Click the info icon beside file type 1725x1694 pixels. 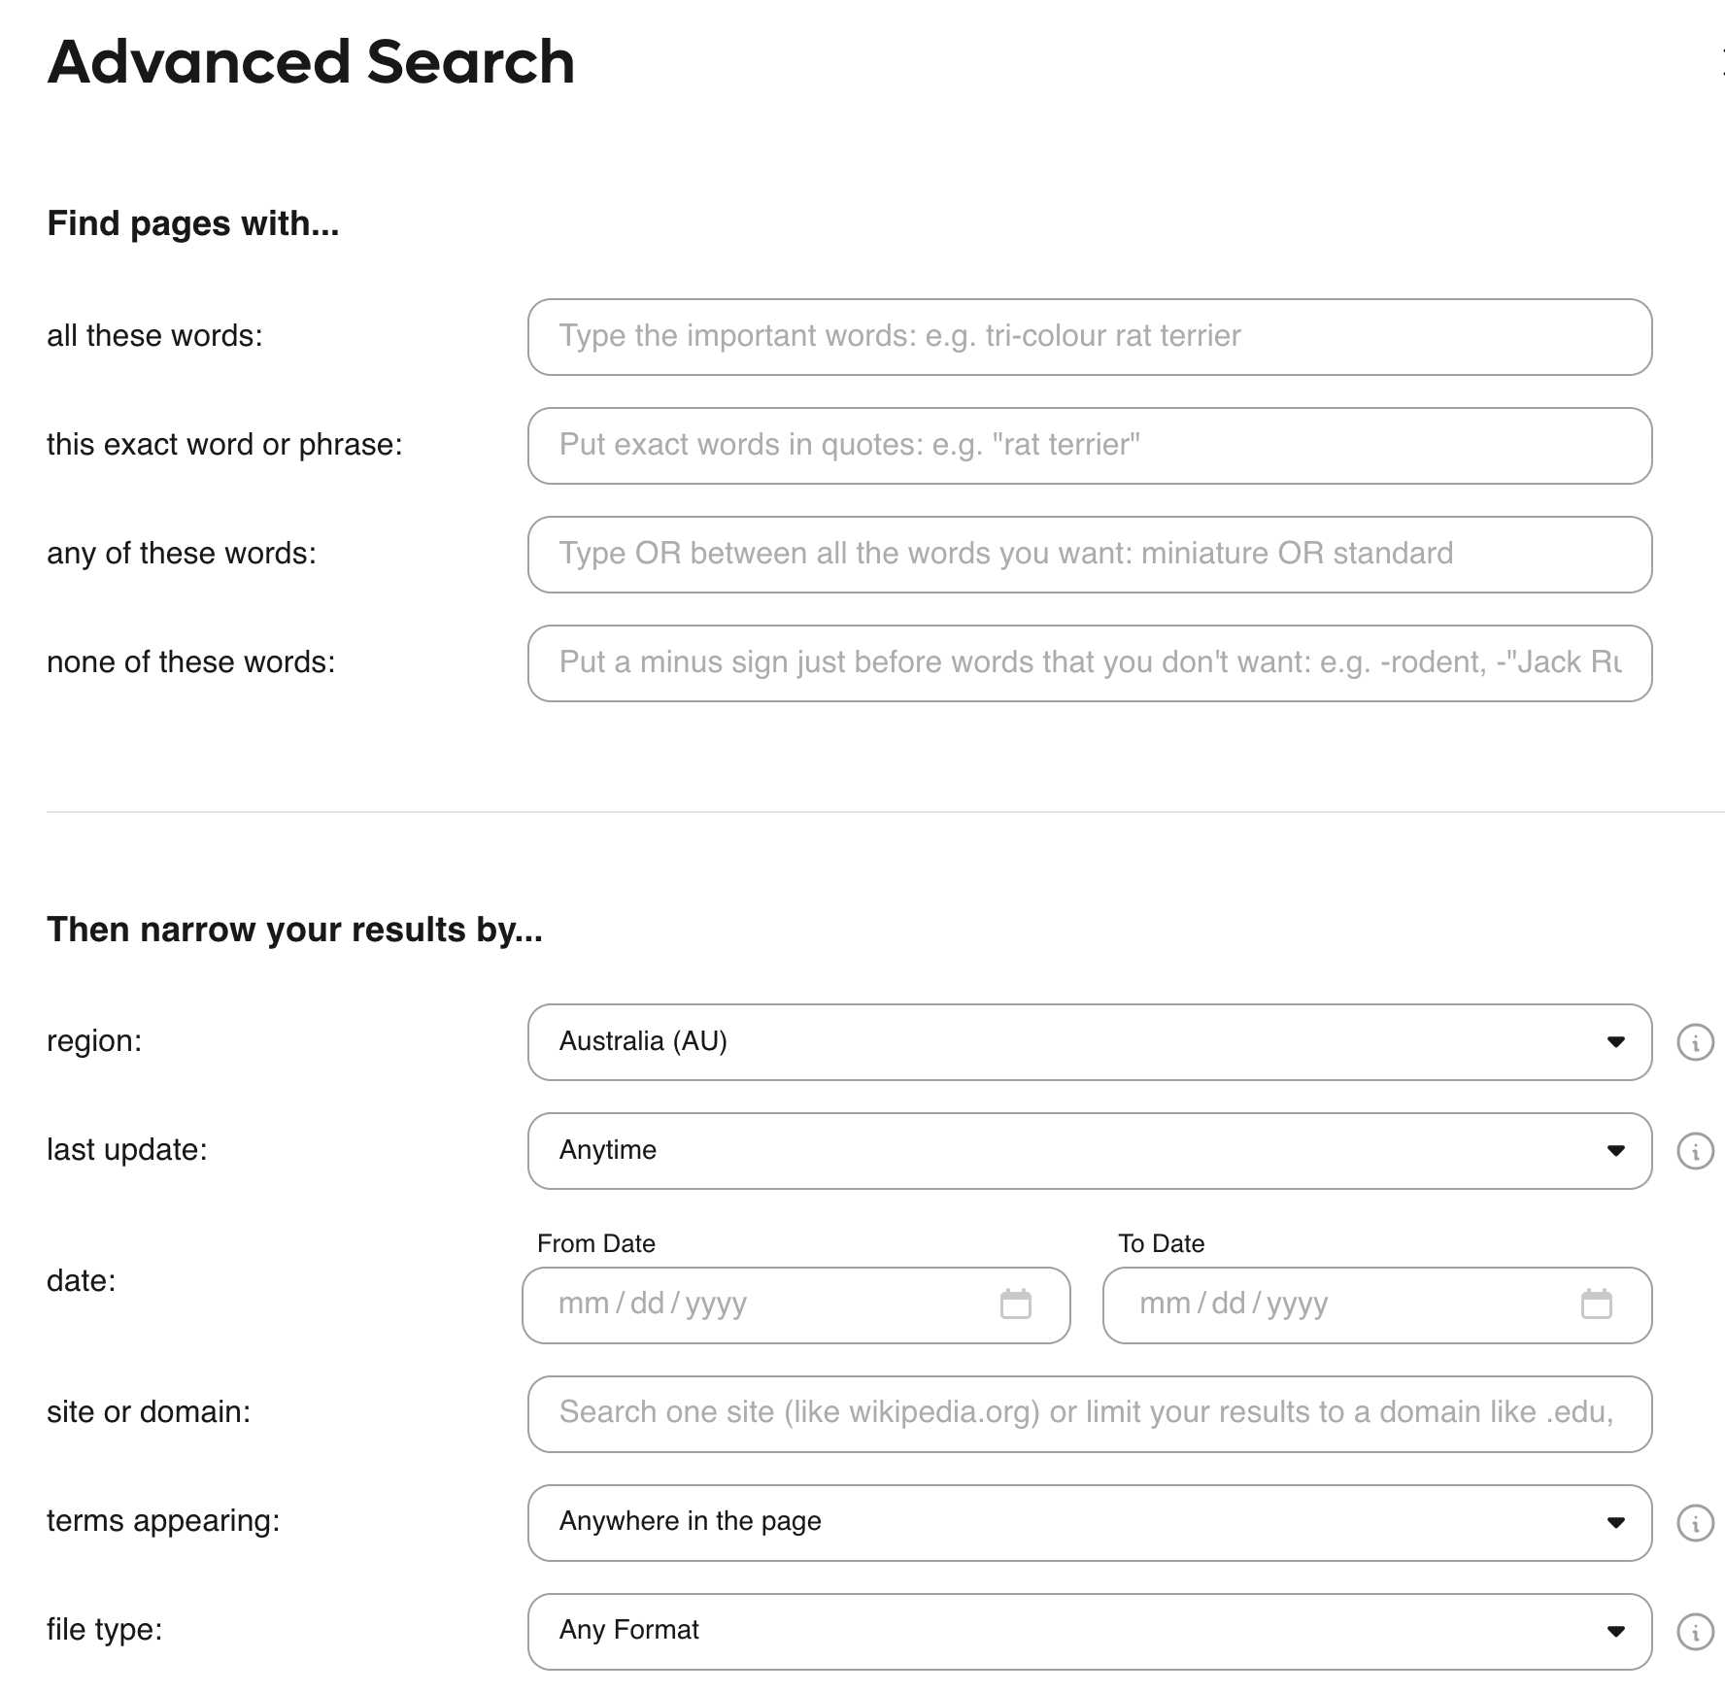point(1695,1632)
